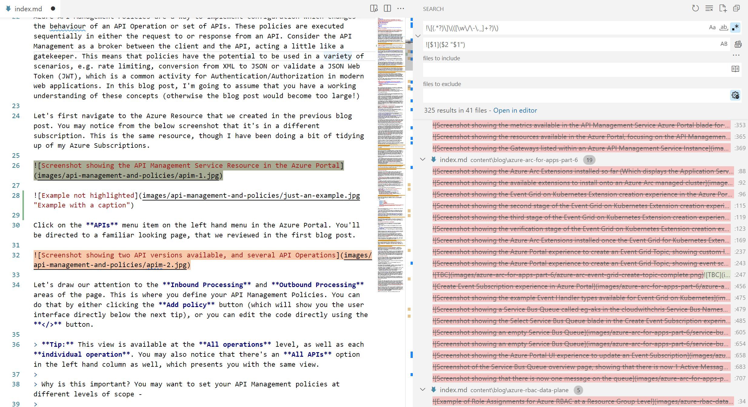Split the editor into two panes
Viewport: 748px width, 407px height.
[x=387, y=8]
